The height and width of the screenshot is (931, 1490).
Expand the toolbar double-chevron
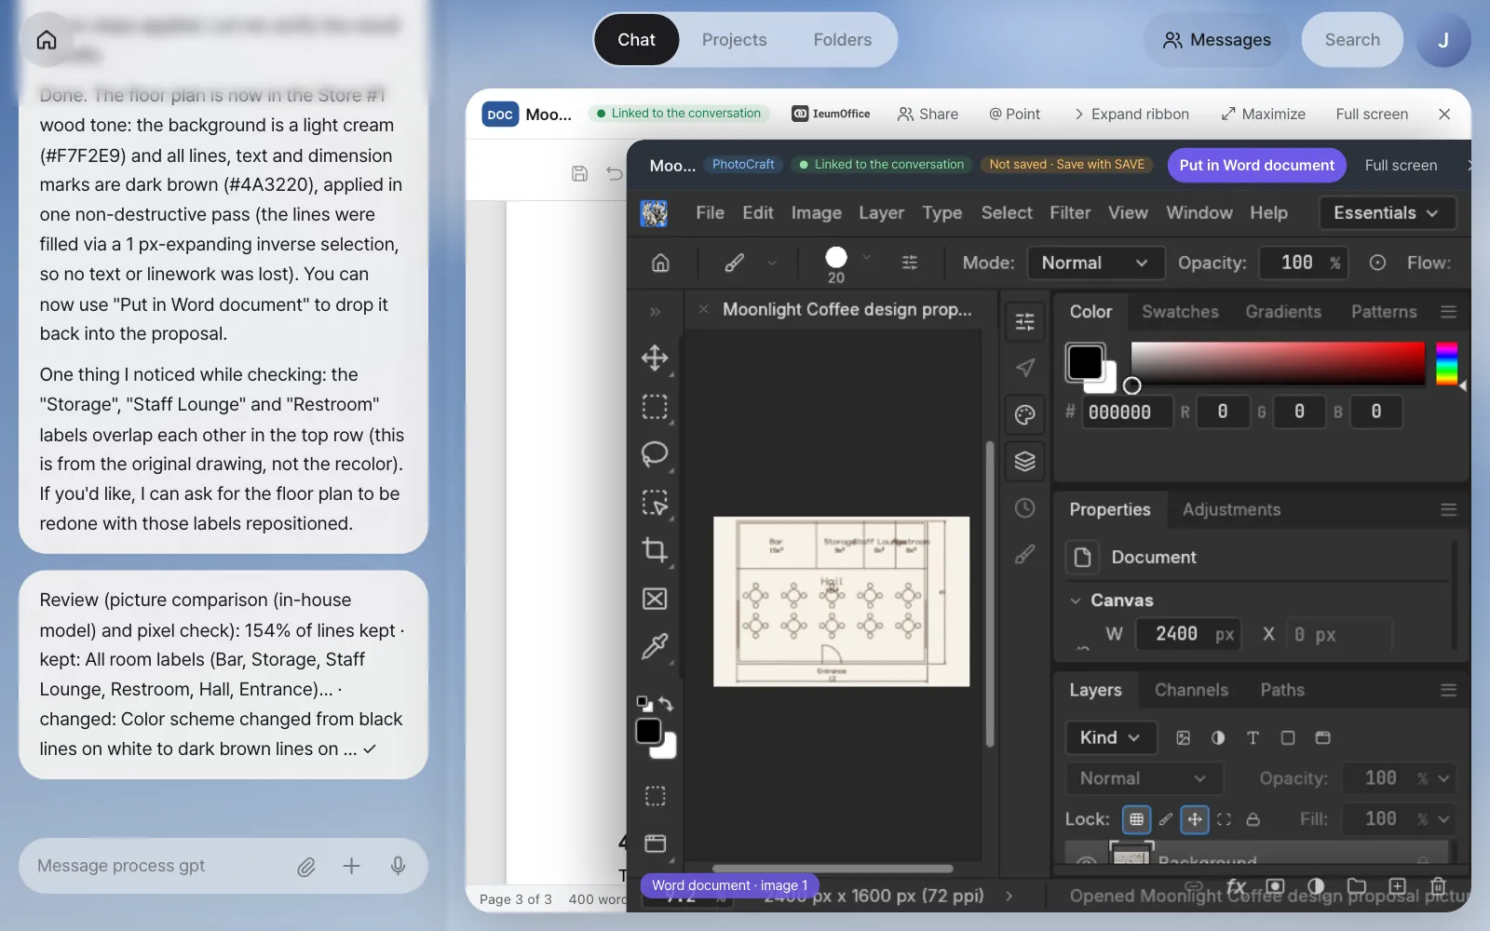(x=655, y=312)
